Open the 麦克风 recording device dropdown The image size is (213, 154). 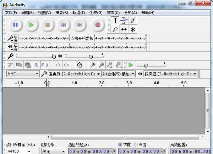pyautogui.click(x=75, y=74)
